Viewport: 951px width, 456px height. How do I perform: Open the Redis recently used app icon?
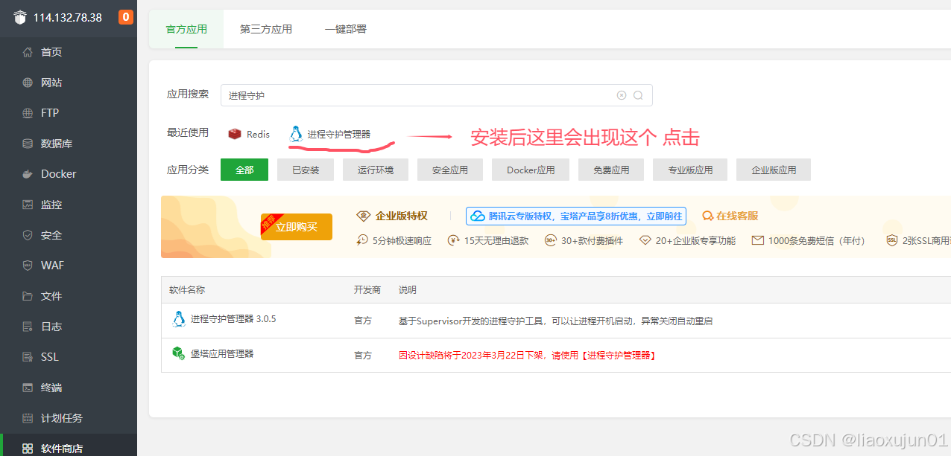click(x=236, y=134)
